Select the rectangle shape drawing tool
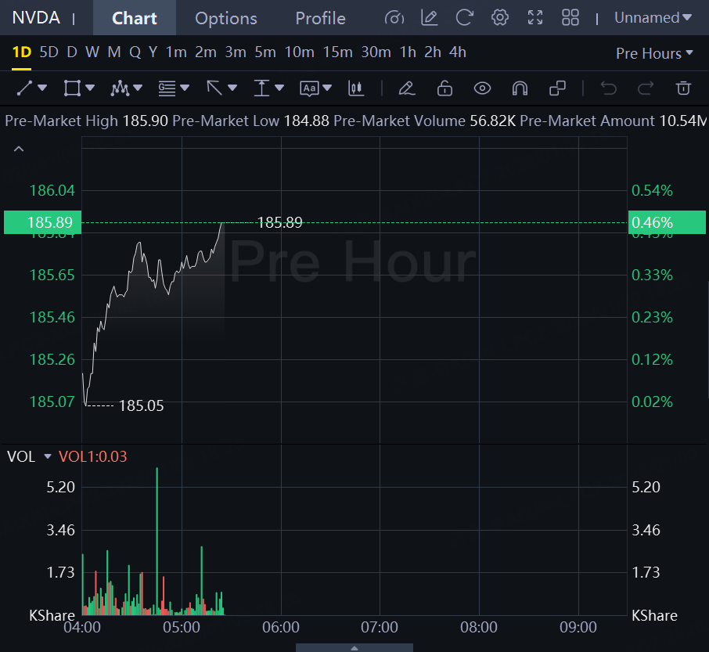The height and width of the screenshot is (652, 709). tap(72, 88)
